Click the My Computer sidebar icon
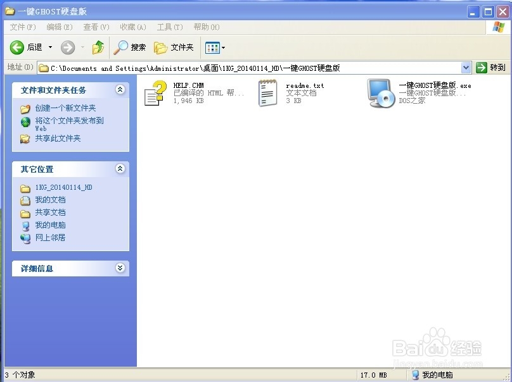The width and height of the screenshot is (512, 382). click(x=25, y=226)
